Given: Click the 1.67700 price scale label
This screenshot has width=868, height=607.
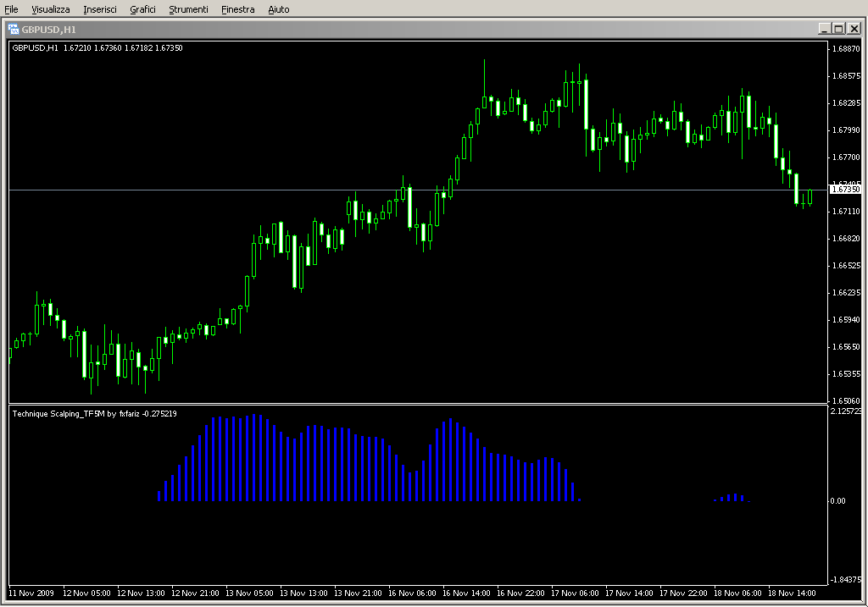Looking at the screenshot, I should (847, 157).
